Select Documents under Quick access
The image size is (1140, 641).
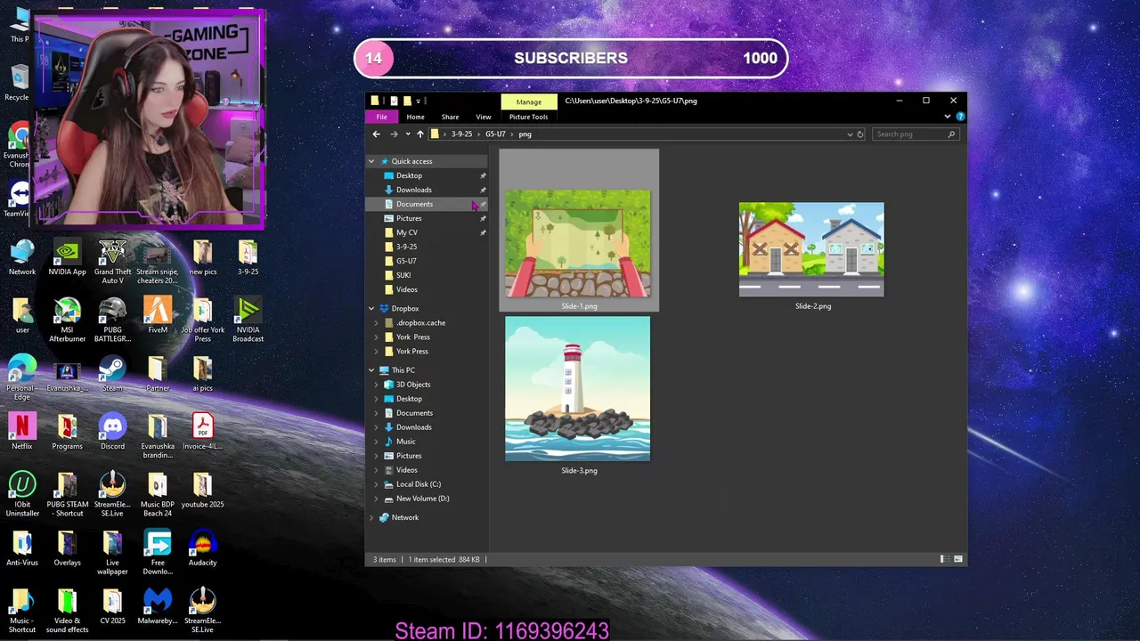pyautogui.click(x=427, y=204)
